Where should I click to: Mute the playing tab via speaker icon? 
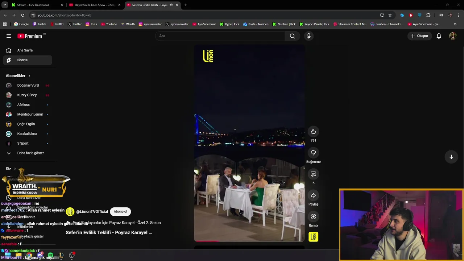point(171,5)
